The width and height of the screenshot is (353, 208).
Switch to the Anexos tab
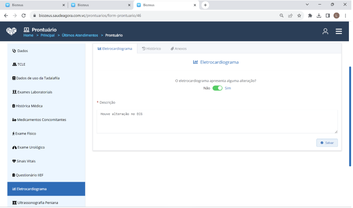tap(178, 49)
